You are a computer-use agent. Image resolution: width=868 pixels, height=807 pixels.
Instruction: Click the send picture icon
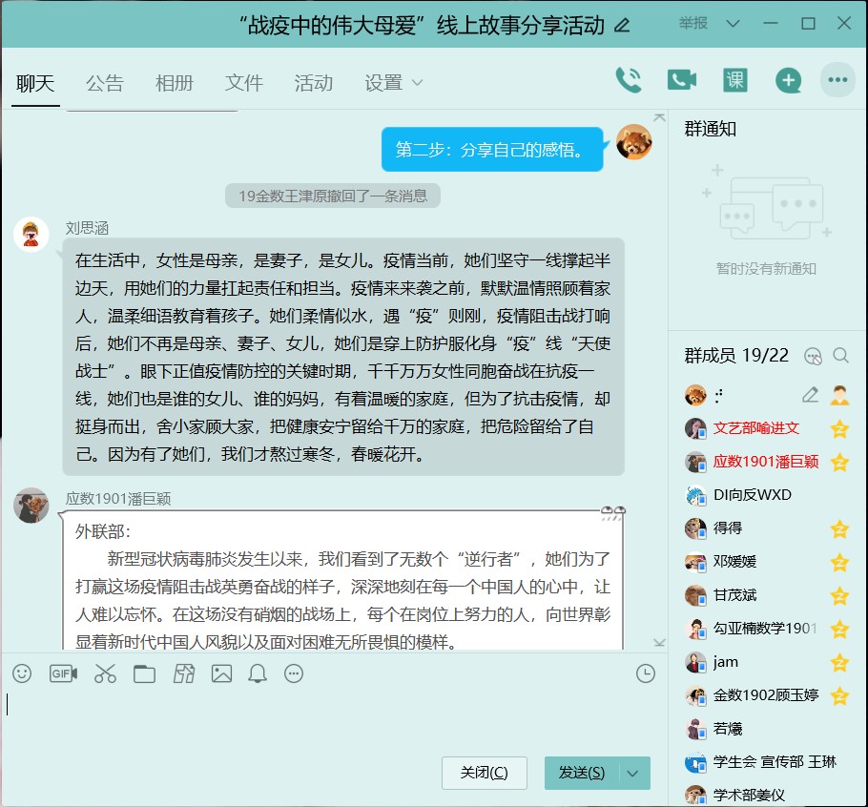tap(221, 674)
